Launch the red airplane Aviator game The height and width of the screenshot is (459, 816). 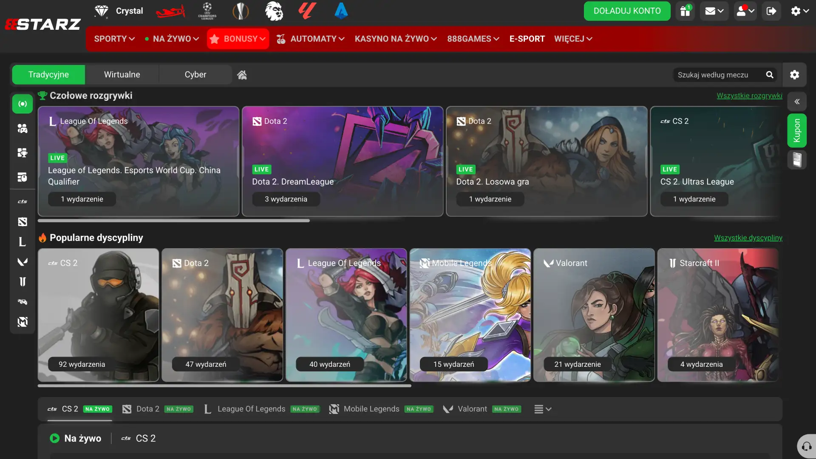click(x=170, y=11)
